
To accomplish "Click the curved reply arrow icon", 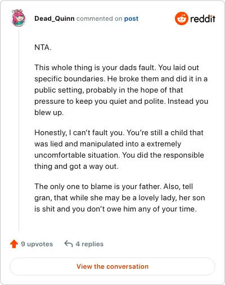I will click(68, 244).
